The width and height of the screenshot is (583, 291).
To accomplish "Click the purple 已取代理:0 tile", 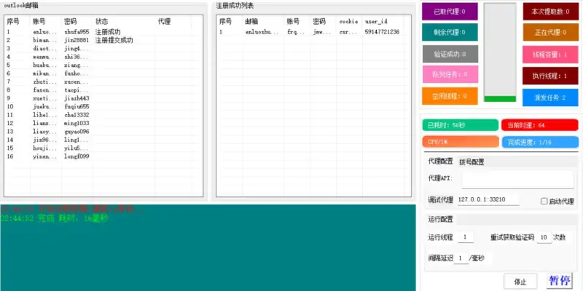I will [x=450, y=12].
